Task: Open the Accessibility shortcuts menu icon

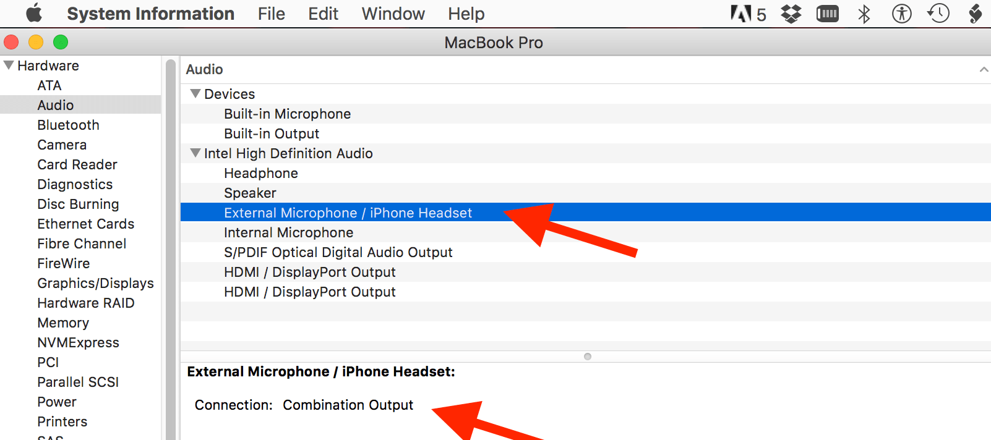Action: tap(901, 12)
